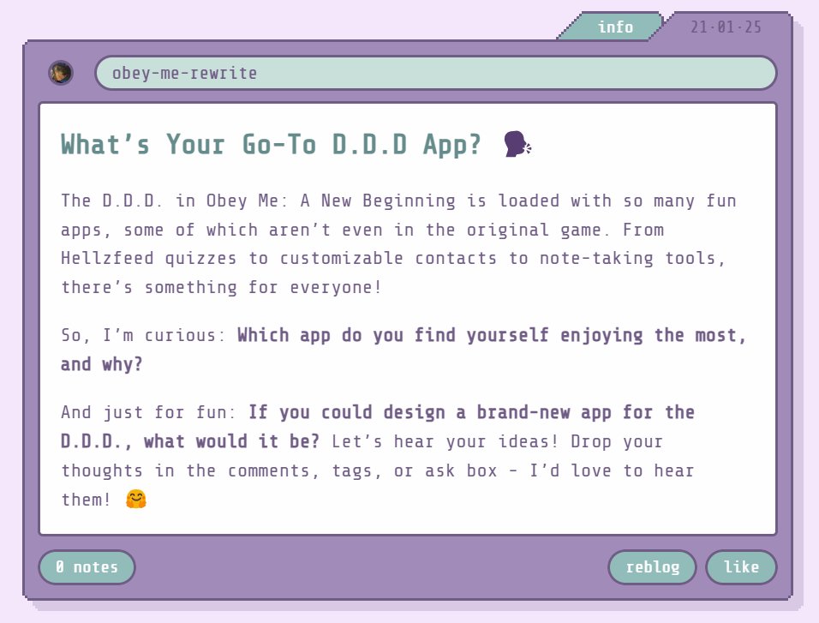Click the emoji following the post heading
Viewport: 819px width, 623px height.
[515, 145]
